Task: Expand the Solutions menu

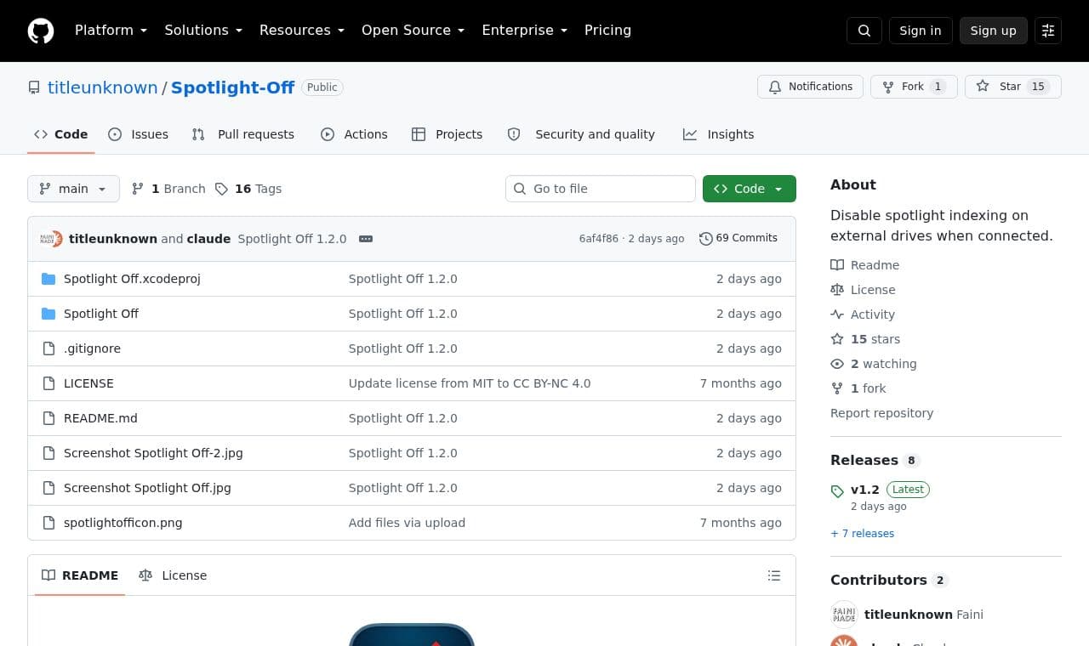Action: click(x=203, y=31)
